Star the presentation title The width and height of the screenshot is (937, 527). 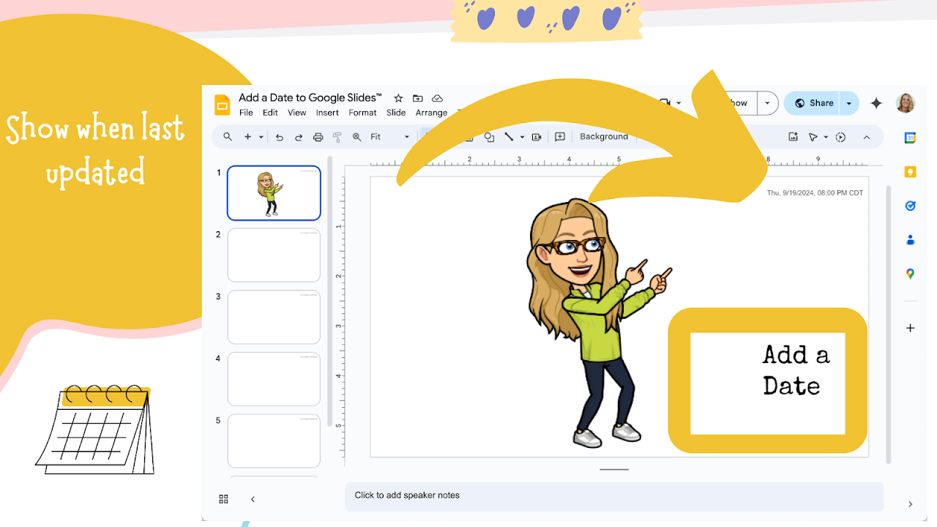click(398, 98)
